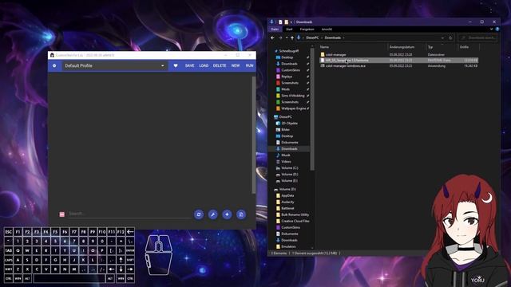Open Replays in quick access
The height and width of the screenshot is (287, 511).
(x=287, y=77)
